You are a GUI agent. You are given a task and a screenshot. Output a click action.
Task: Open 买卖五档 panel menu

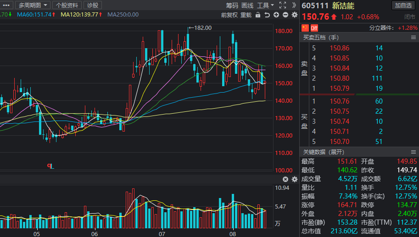tap(413, 38)
